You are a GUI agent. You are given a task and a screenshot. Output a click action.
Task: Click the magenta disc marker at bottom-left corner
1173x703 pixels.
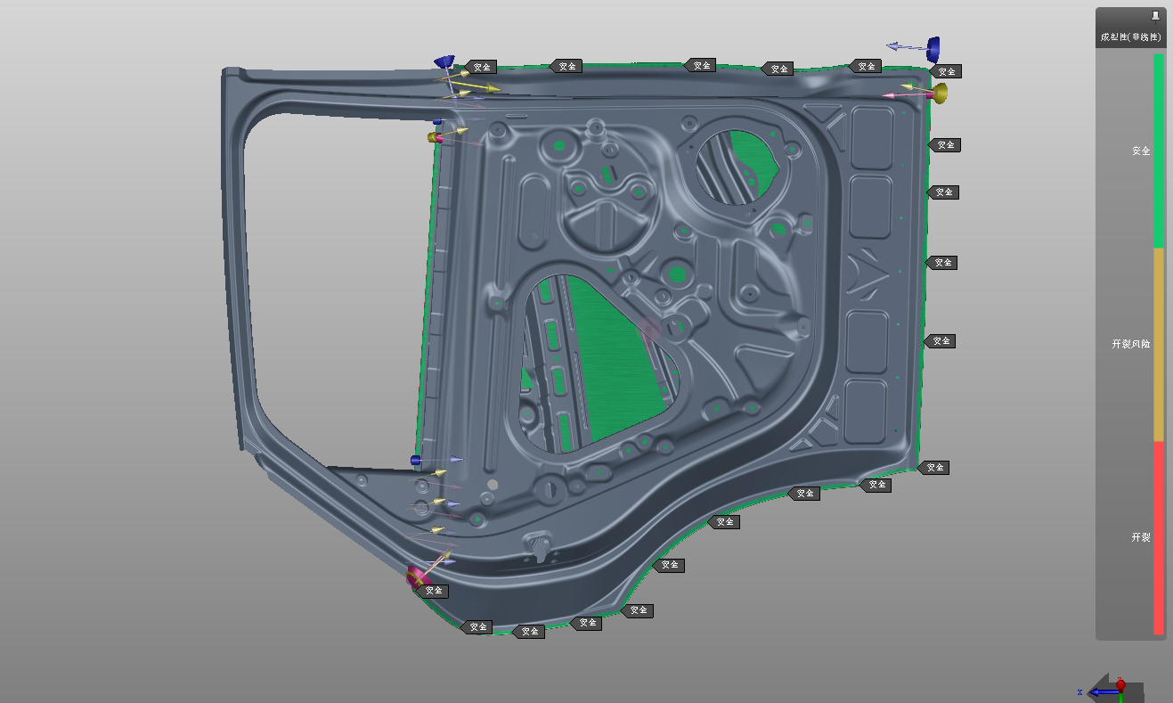coord(415,576)
